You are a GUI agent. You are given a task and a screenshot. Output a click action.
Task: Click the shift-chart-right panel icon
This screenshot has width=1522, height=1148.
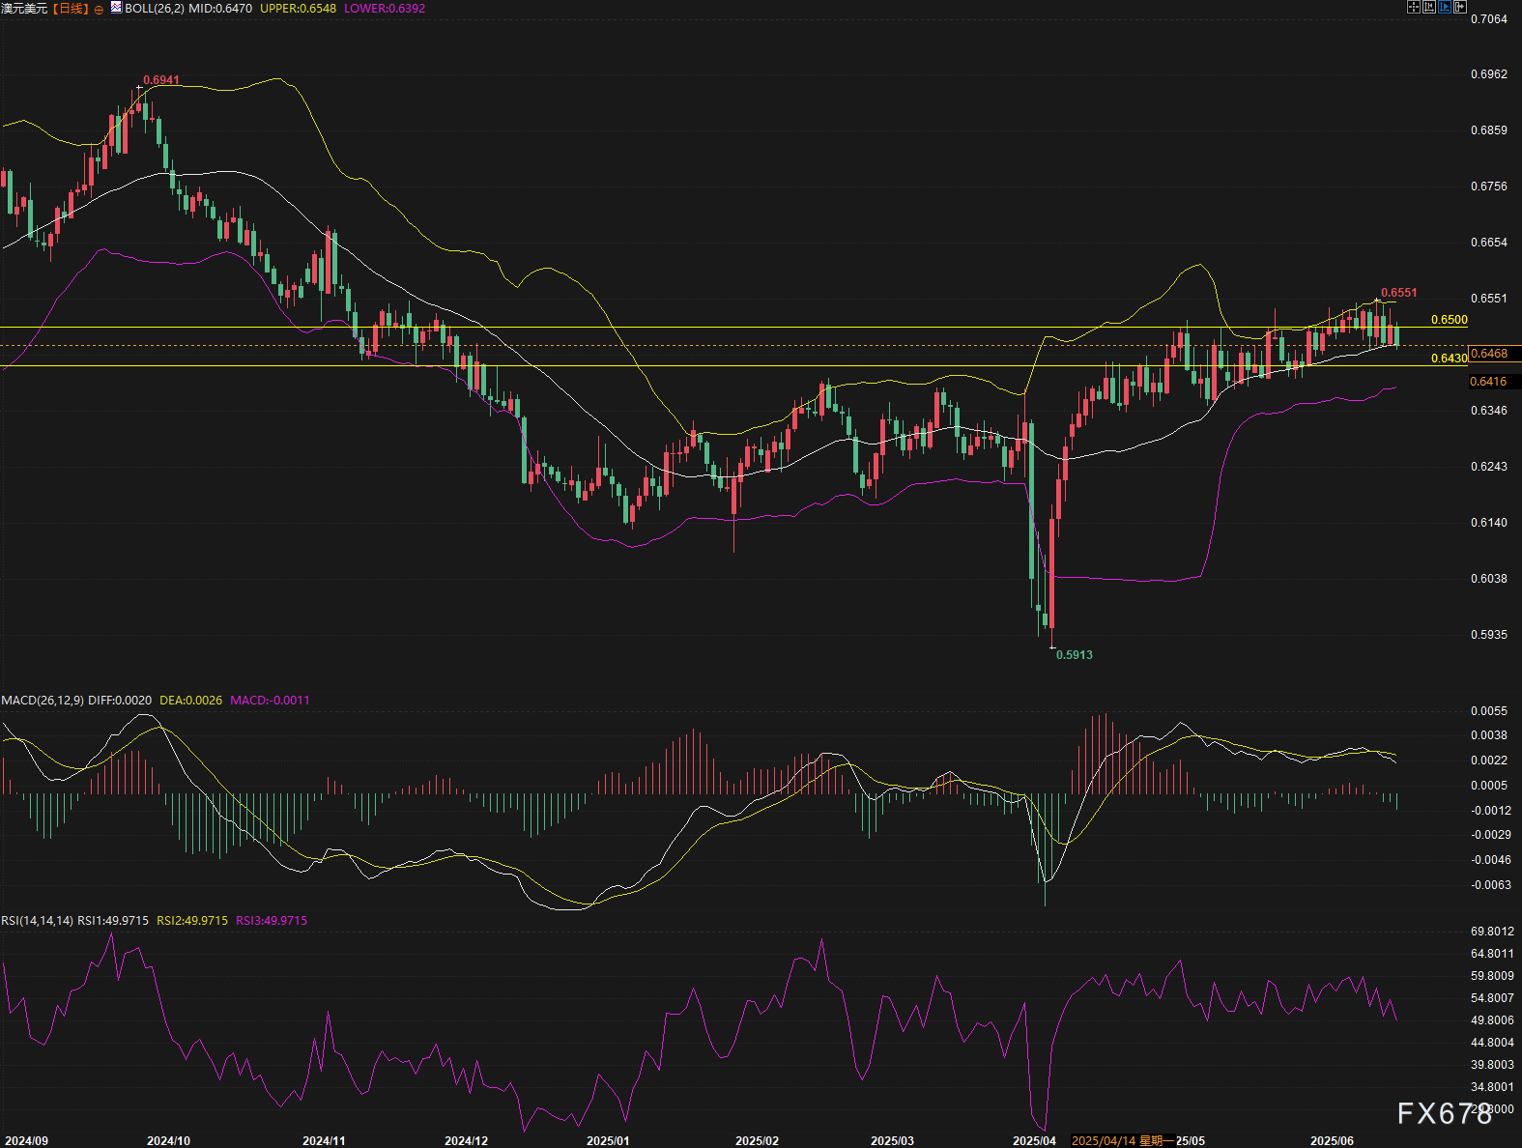pos(1461,7)
